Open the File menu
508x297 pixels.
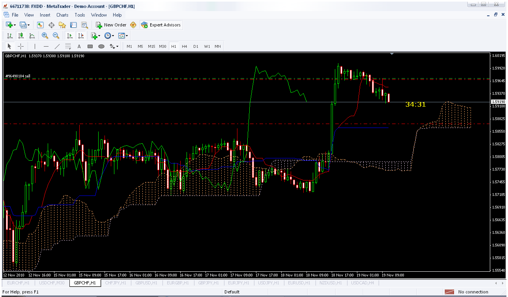tap(15, 15)
